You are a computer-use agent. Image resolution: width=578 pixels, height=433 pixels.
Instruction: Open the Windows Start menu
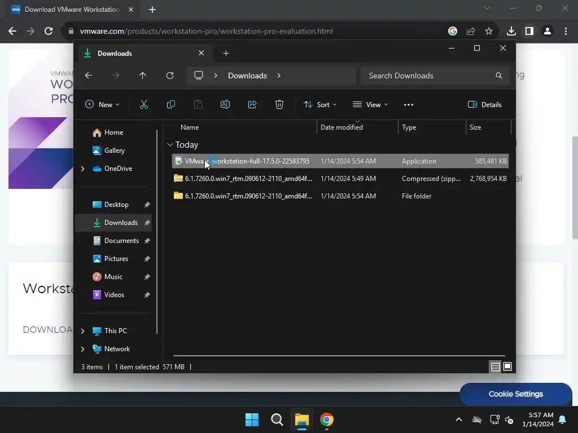point(252,419)
